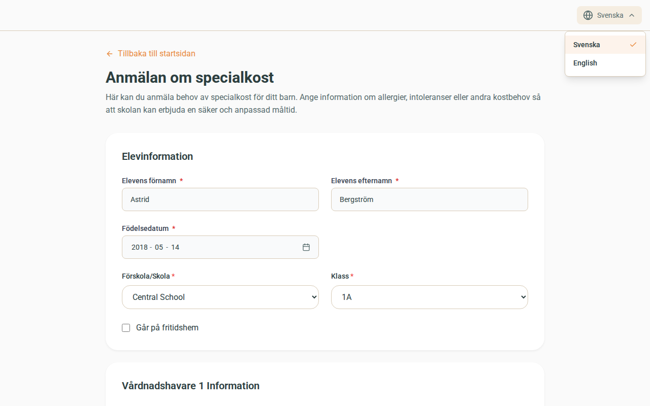Click the Klass field label

click(x=340, y=276)
